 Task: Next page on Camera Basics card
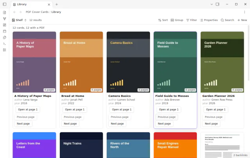(117, 123)
